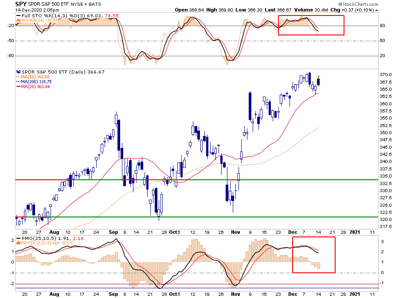Click the black line marker before PMO(25,10,5)
Viewport: 399px width, 298px height.
[x=18, y=239]
